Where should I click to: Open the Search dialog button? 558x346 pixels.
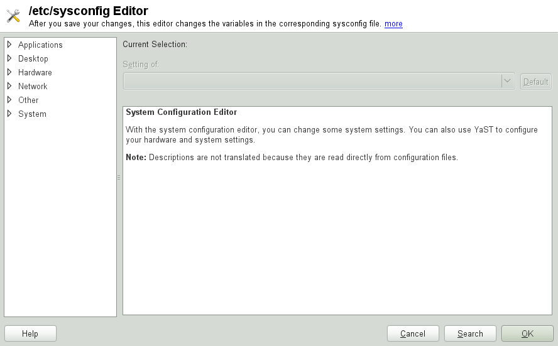tap(470, 333)
